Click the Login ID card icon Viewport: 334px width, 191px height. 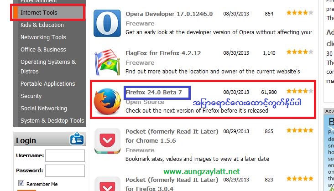coord(77,139)
